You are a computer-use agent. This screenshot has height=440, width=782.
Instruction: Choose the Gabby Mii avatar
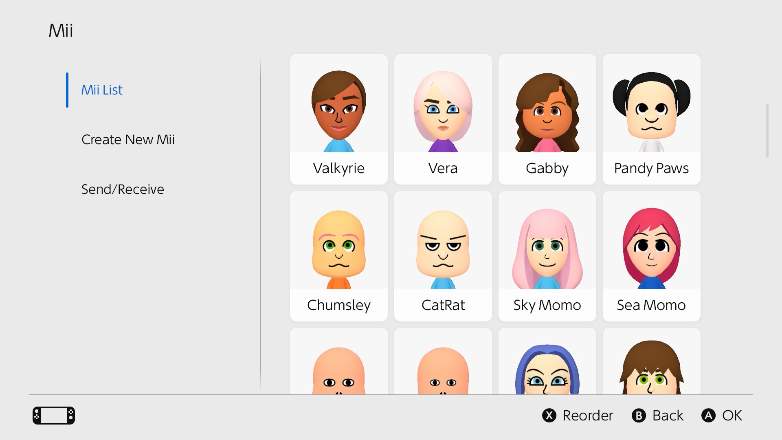click(x=547, y=119)
